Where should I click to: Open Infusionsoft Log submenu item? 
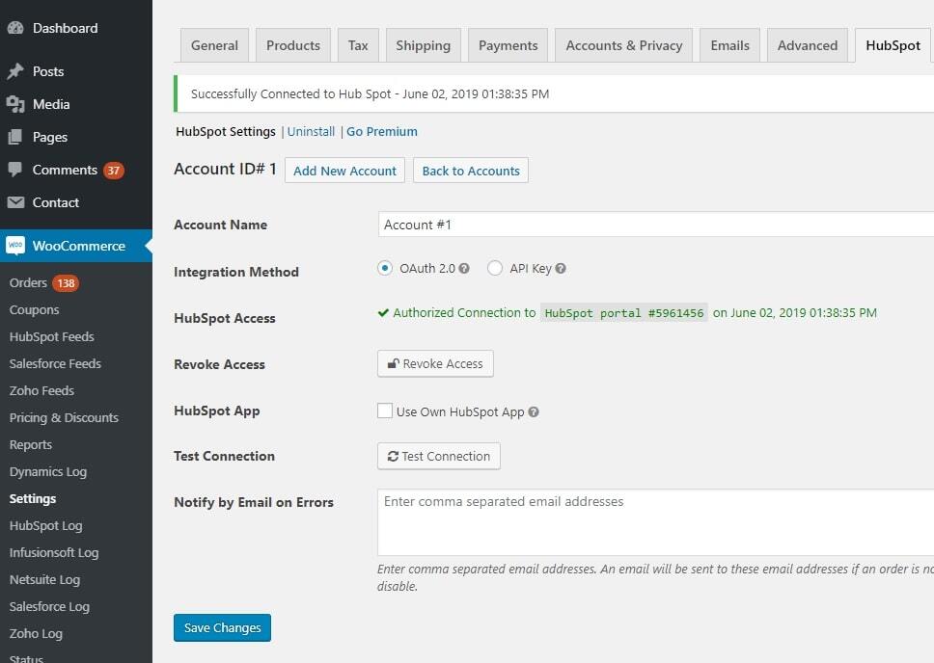click(54, 553)
